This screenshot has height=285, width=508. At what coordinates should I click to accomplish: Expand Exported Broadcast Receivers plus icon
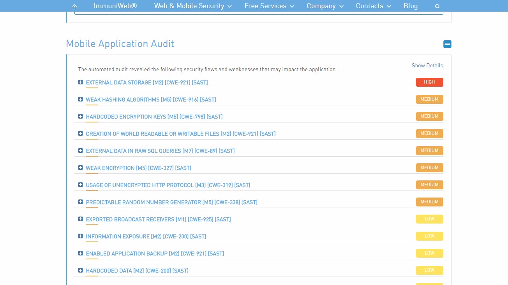pos(81,219)
